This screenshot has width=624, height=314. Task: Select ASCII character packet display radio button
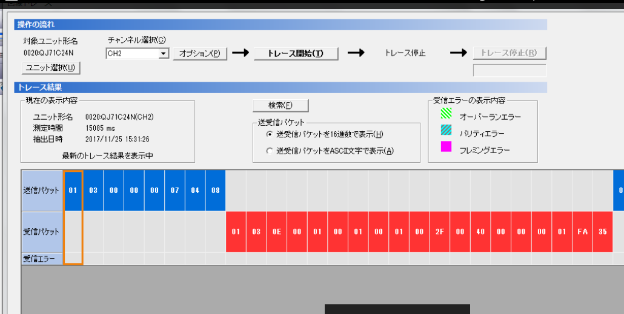(x=270, y=151)
